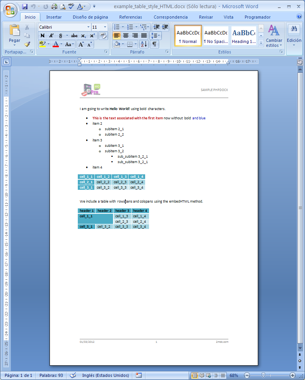This screenshot has width=305, height=380.
Task: Click the Shading paint bucket icon
Action: (x=117, y=44)
